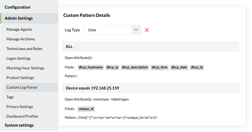This screenshot has height=132, width=252.
Task: Select Logon Settings in sidebar
Action: pyautogui.click(x=19, y=58)
